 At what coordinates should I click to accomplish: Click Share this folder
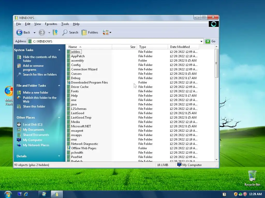click(x=34, y=106)
